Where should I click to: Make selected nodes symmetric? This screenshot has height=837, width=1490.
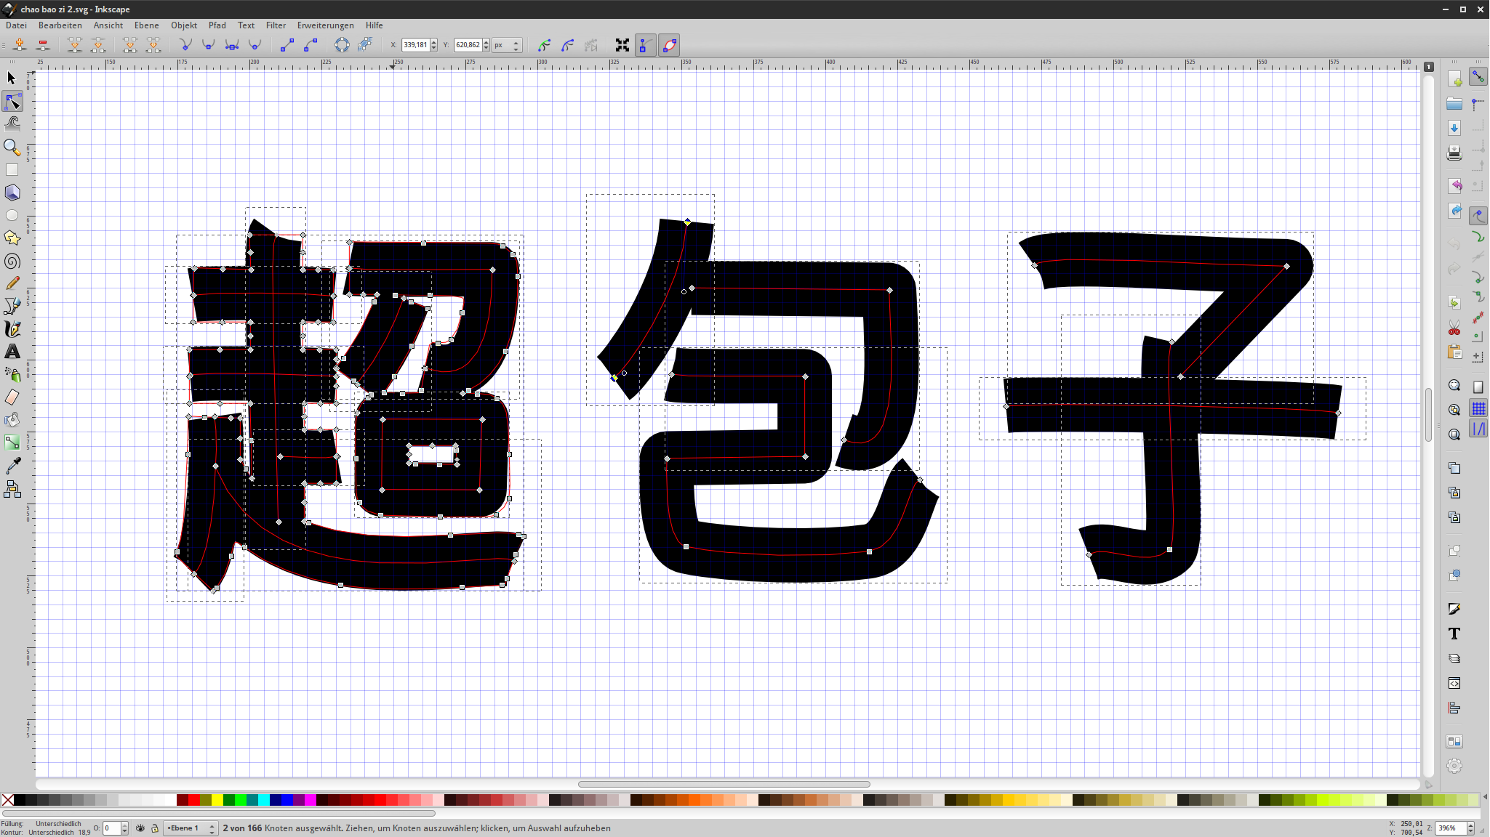click(x=232, y=45)
